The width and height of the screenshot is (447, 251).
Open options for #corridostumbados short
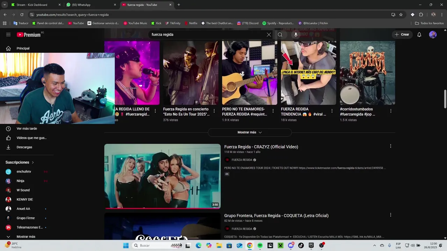click(391, 111)
